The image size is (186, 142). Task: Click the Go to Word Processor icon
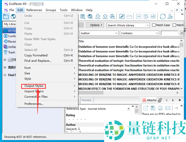coord(153,16)
